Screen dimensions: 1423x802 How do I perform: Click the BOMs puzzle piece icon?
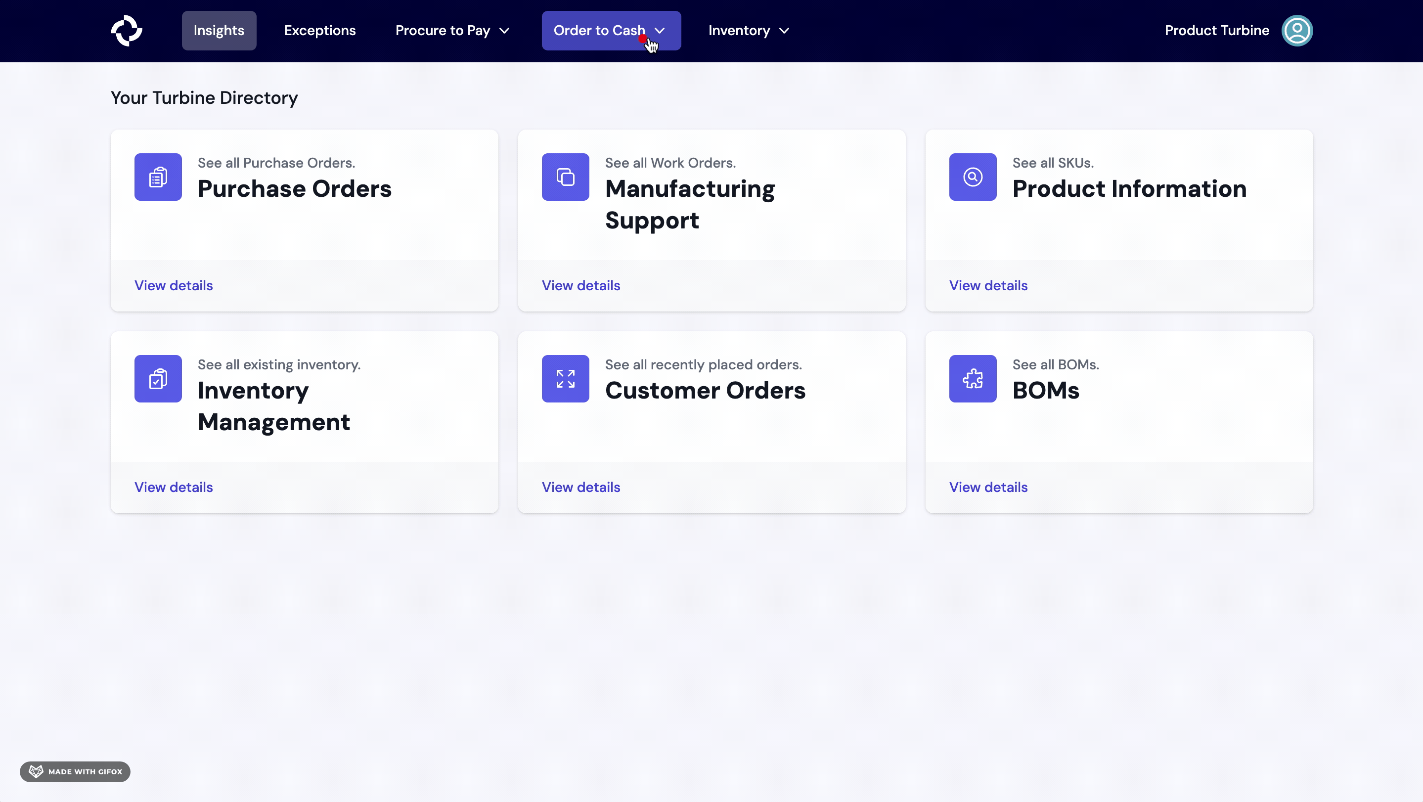coord(972,378)
